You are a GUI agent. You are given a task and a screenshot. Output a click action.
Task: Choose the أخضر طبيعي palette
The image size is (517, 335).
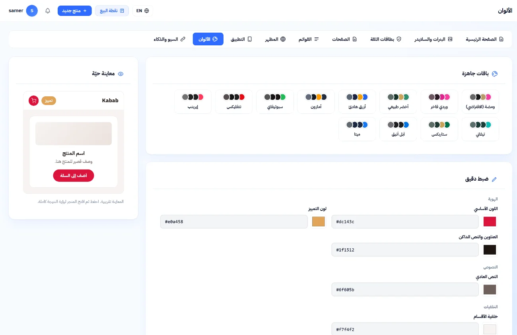click(398, 101)
